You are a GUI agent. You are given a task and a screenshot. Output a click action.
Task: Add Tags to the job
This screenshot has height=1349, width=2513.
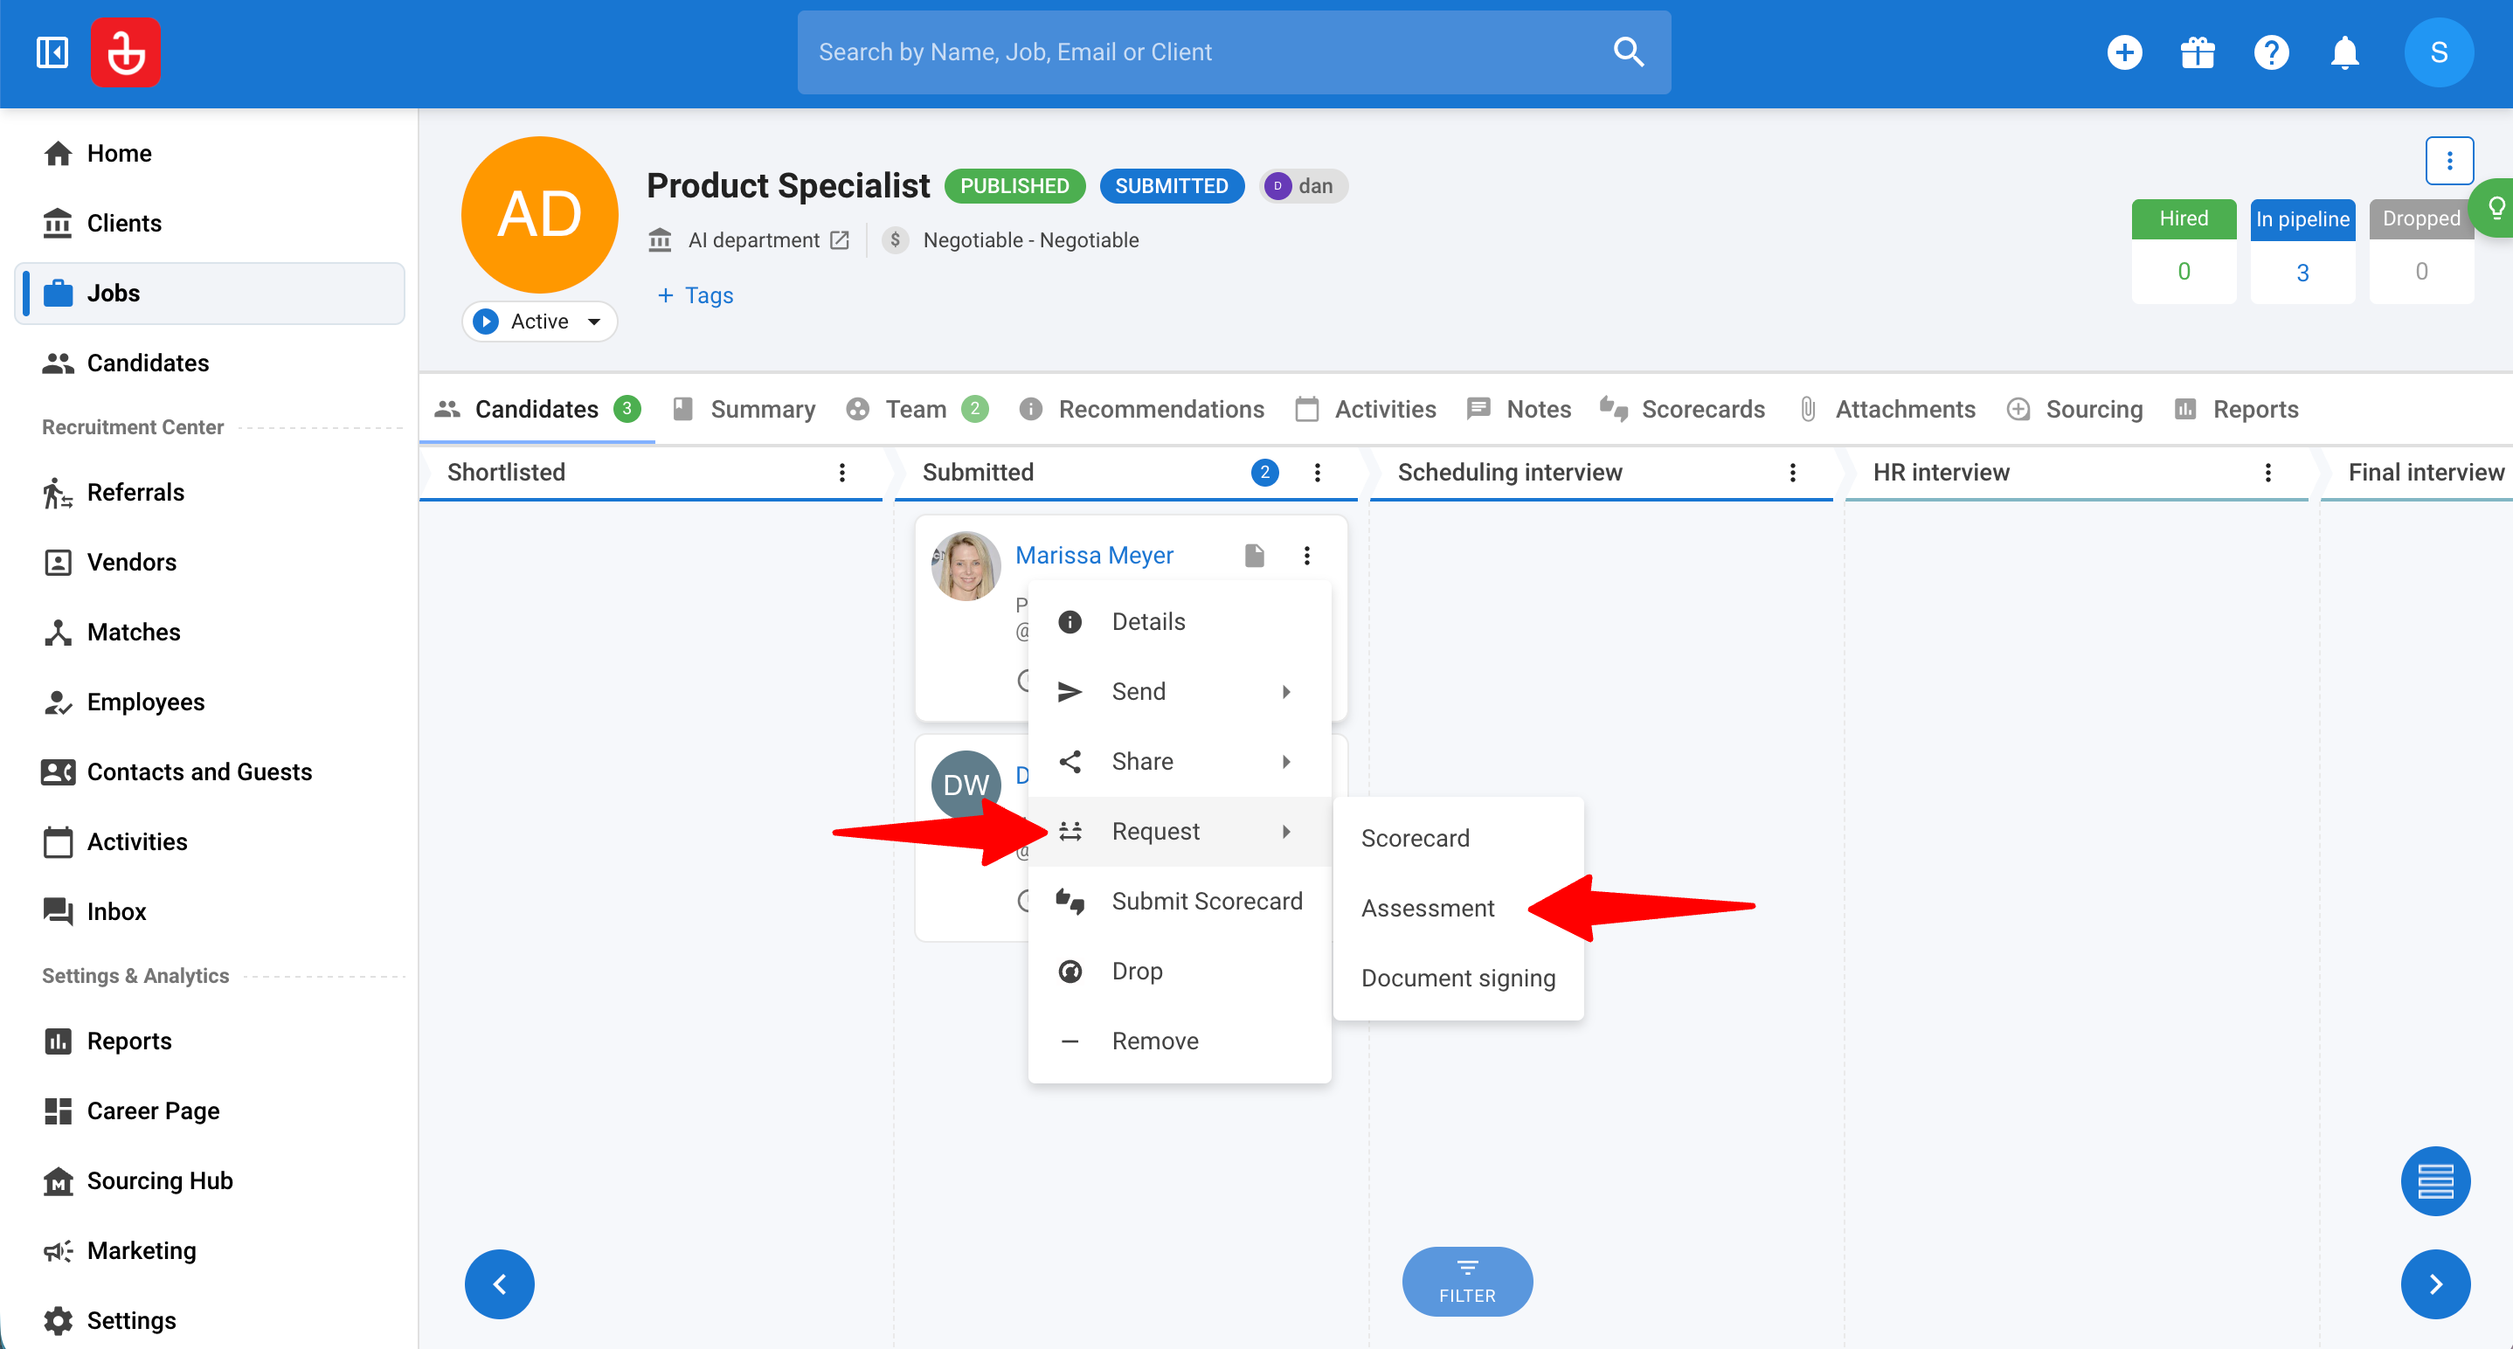tap(695, 295)
